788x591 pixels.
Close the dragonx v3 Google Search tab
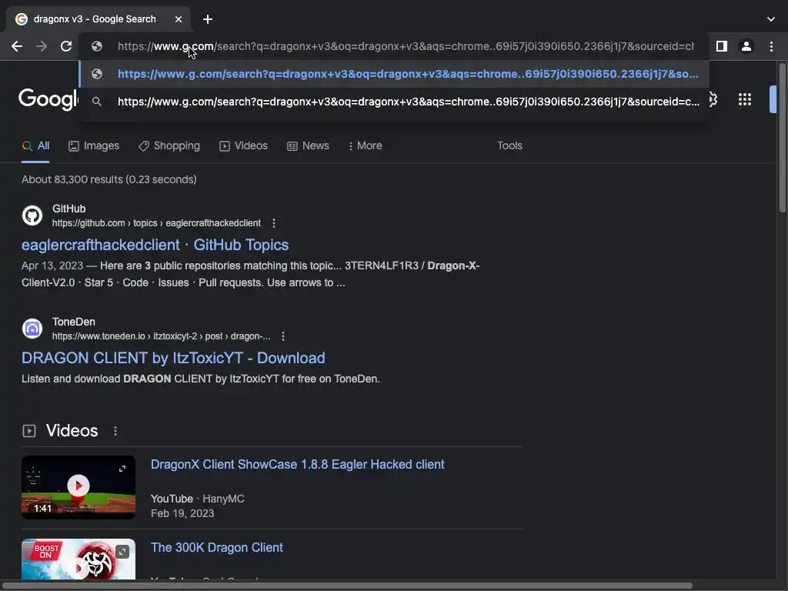pos(179,19)
